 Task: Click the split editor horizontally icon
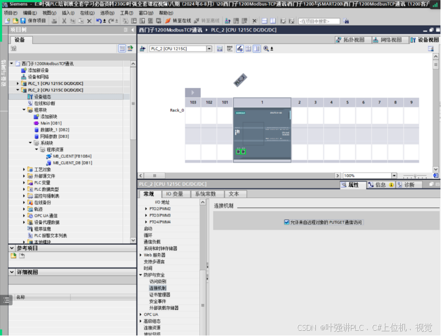click(x=264, y=21)
